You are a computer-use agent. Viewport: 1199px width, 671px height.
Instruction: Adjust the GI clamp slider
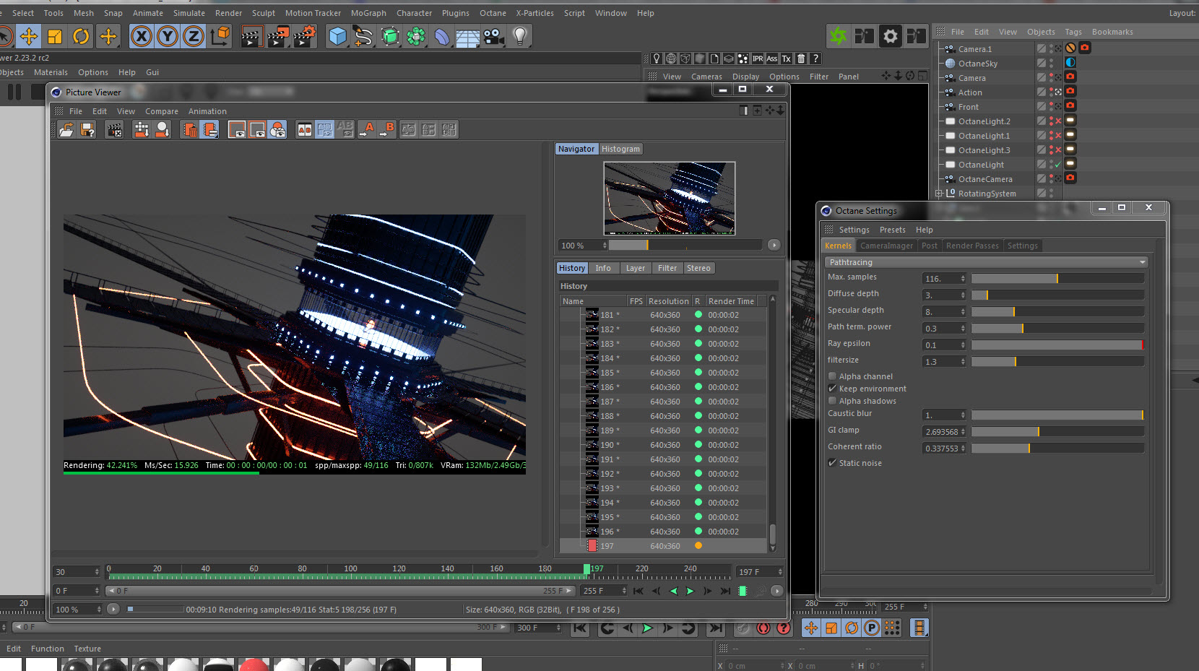tap(1039, 432)
